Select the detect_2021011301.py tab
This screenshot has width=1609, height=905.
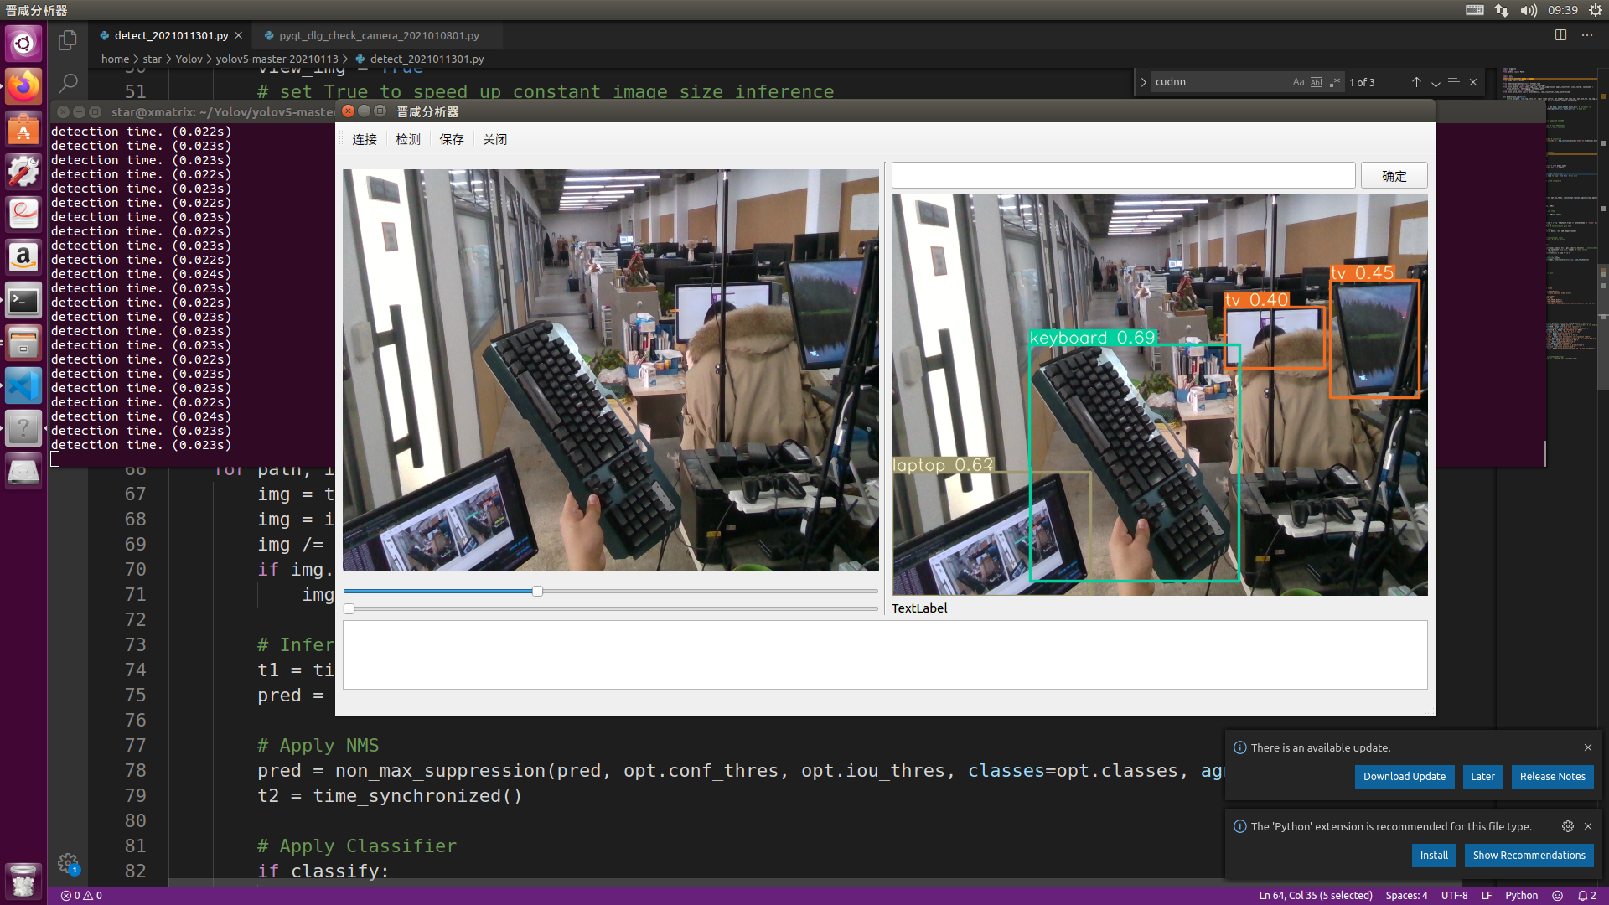point(170,34)
